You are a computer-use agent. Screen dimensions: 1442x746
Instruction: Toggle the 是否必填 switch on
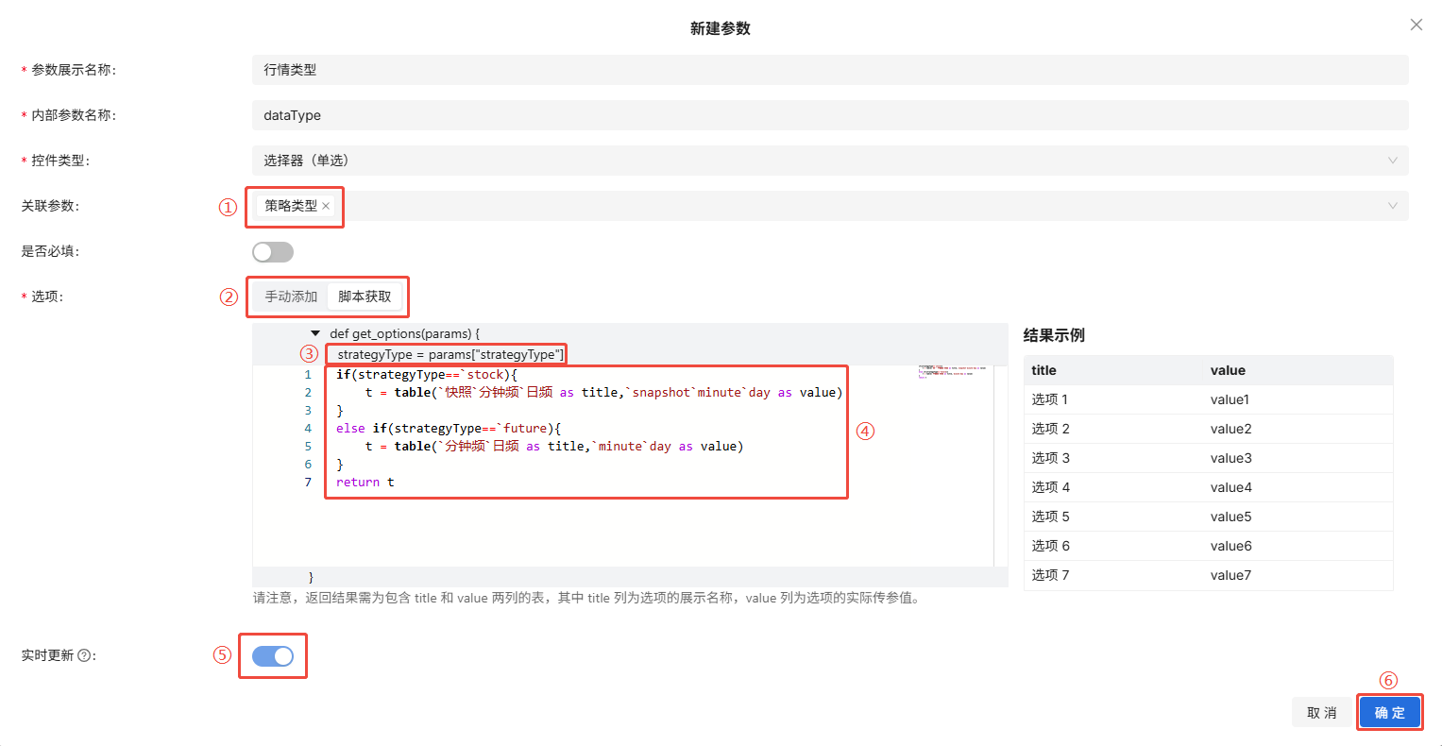[x=272, y=252]
